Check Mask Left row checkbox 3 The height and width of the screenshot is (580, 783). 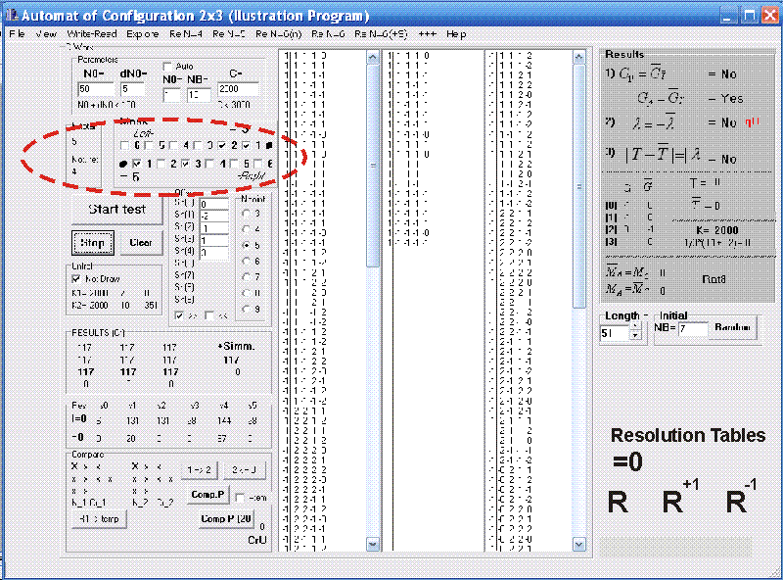198,146
